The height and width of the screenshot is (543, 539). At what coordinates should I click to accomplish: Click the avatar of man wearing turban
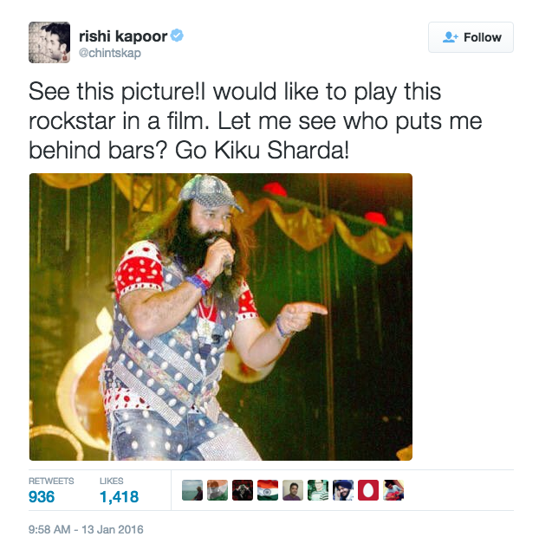[343, 491]
